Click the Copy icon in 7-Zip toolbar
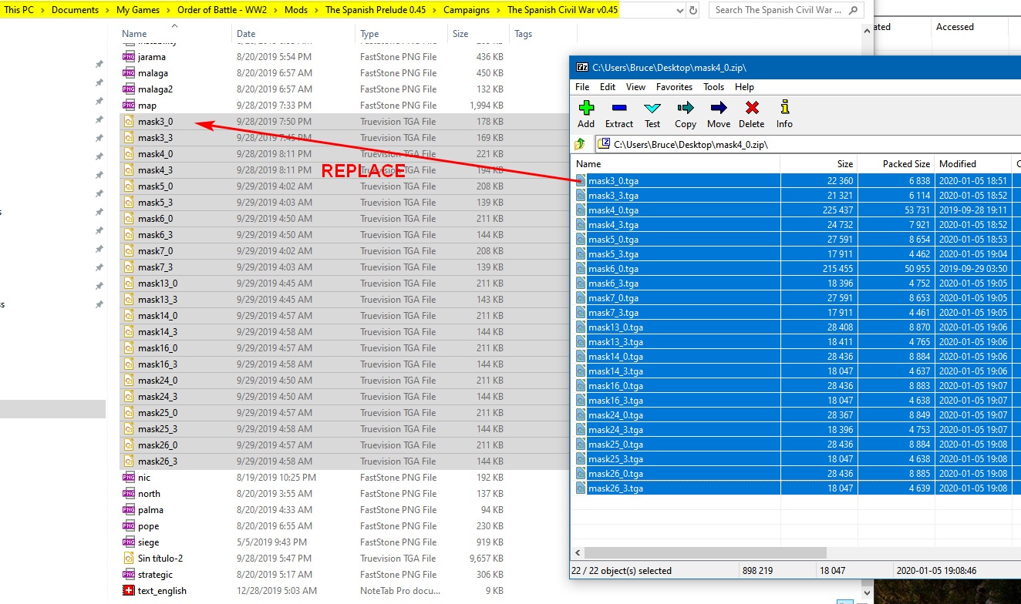 tap(685, 114)
